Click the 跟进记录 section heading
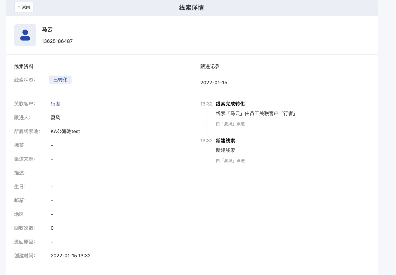Screen dimensions: 396x275 210,67
